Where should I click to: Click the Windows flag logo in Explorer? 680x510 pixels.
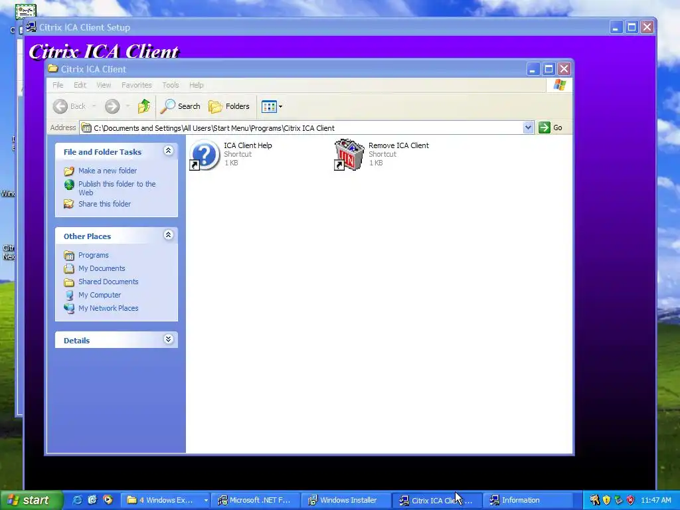click(x=559, y=84)
